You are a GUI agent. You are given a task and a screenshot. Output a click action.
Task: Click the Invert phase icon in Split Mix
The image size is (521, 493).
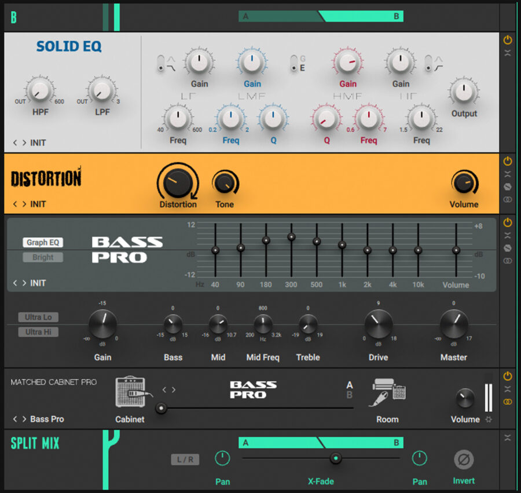point(463,459)
